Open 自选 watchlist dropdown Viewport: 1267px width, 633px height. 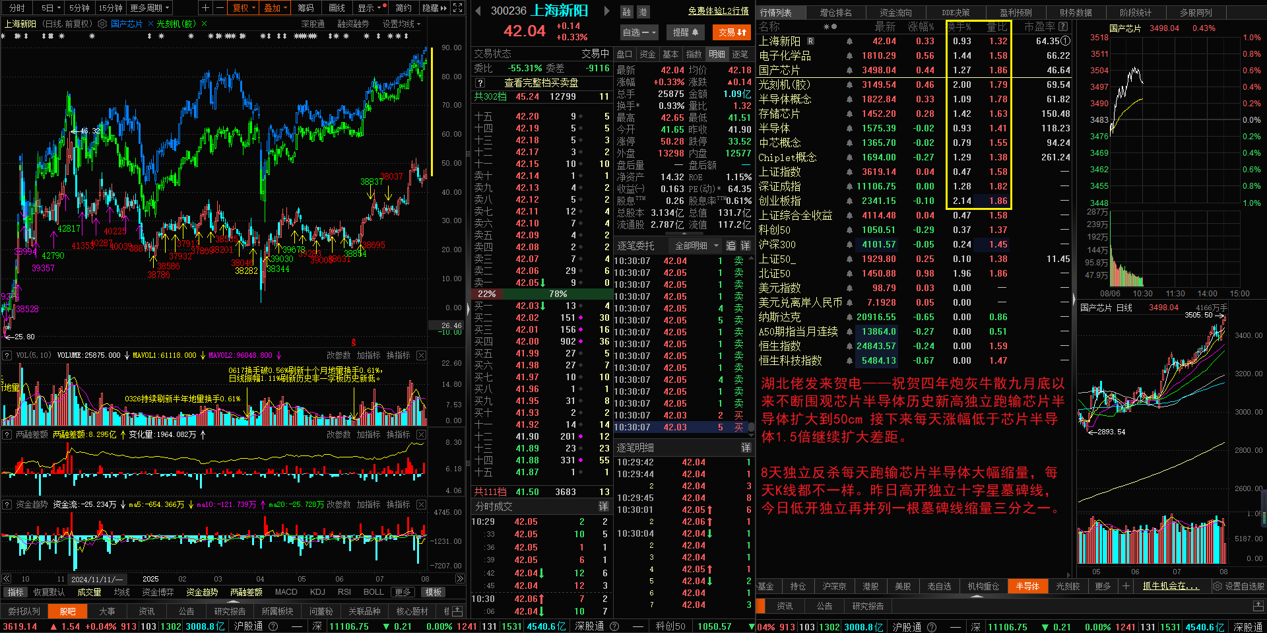point(639,32)
